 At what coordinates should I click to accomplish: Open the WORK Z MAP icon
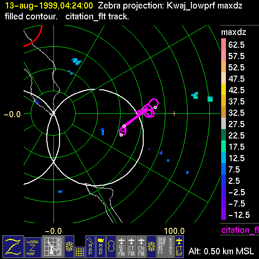33,248
